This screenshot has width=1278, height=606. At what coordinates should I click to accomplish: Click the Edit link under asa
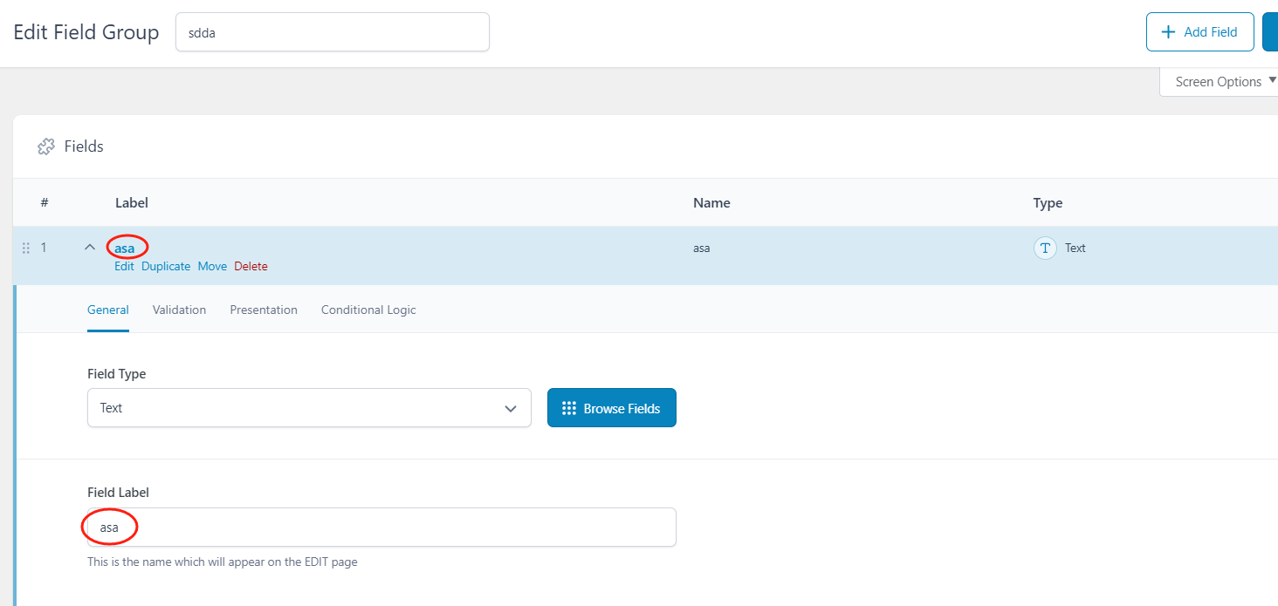[124, 267]
